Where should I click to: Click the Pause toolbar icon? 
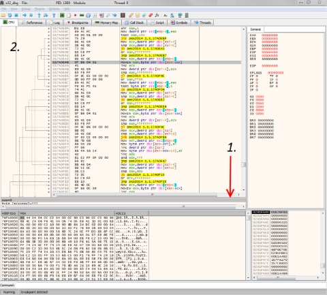(31, 16)
